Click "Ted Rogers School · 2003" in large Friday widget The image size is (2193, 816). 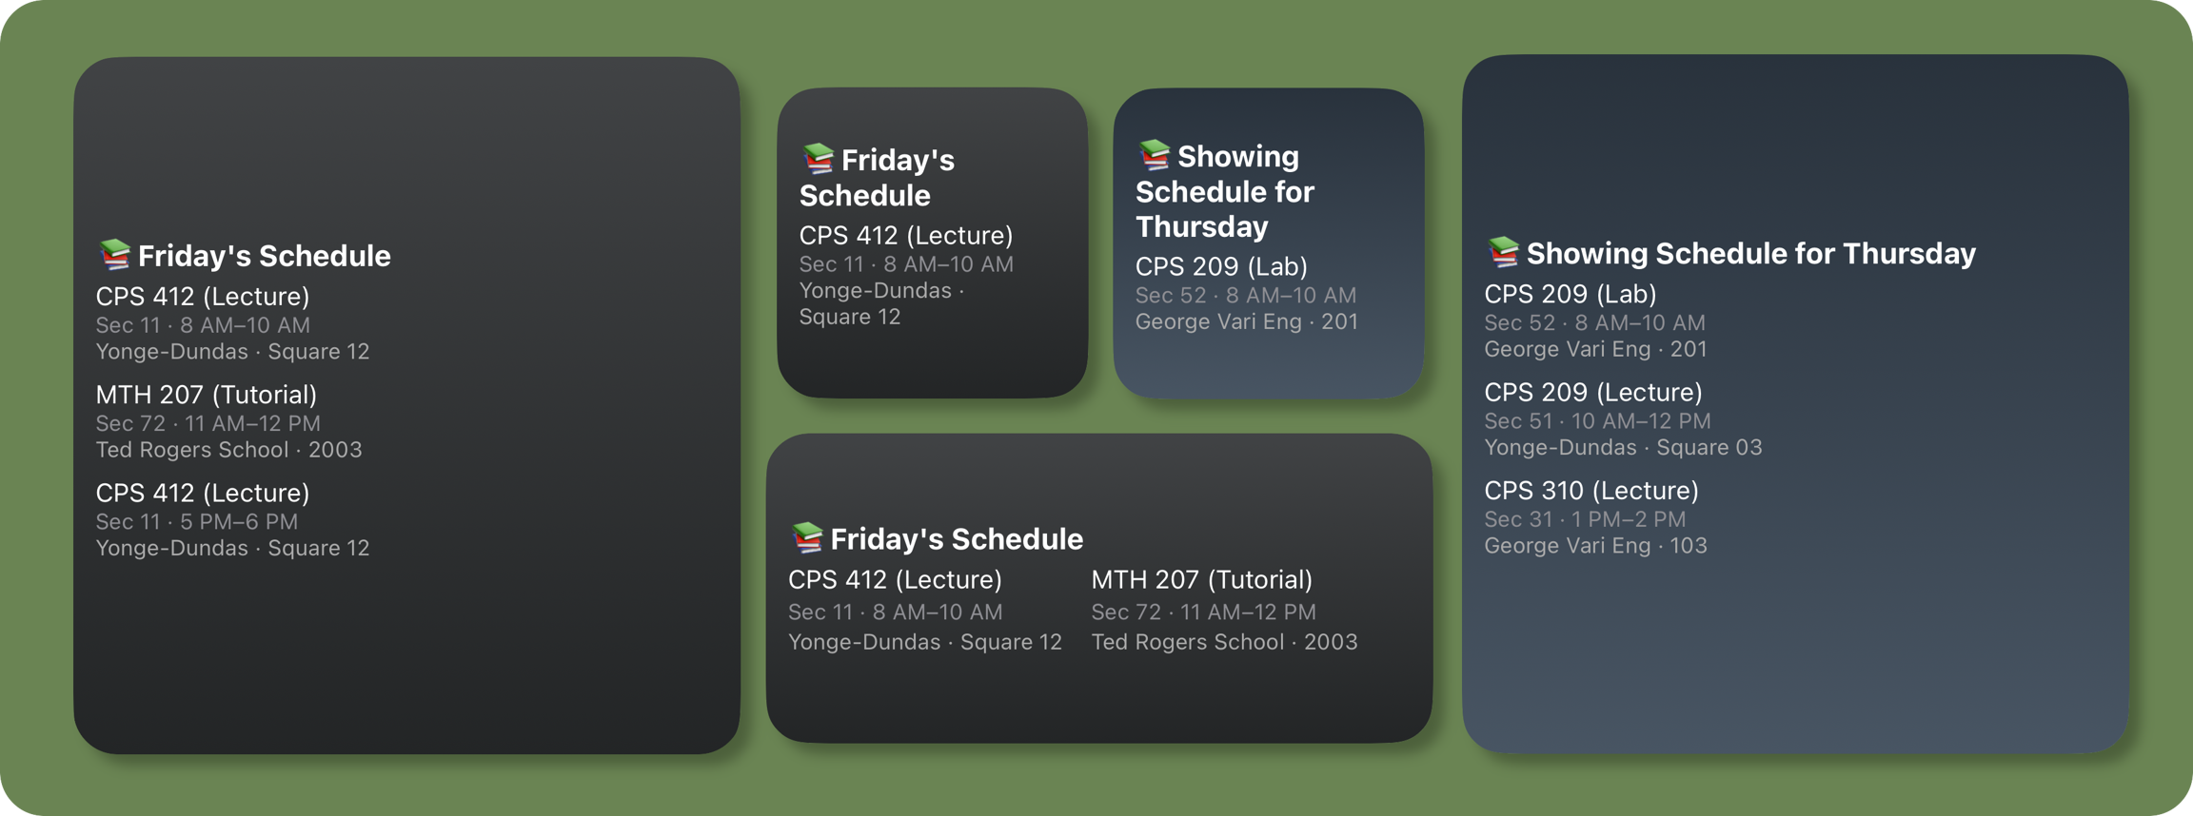pyautogui.click(x=228, y=450)
